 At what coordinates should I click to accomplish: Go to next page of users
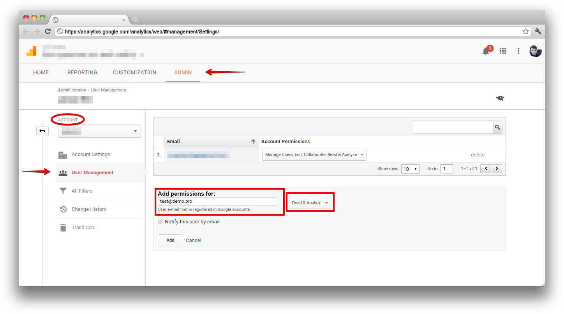[x=497, y=169]
